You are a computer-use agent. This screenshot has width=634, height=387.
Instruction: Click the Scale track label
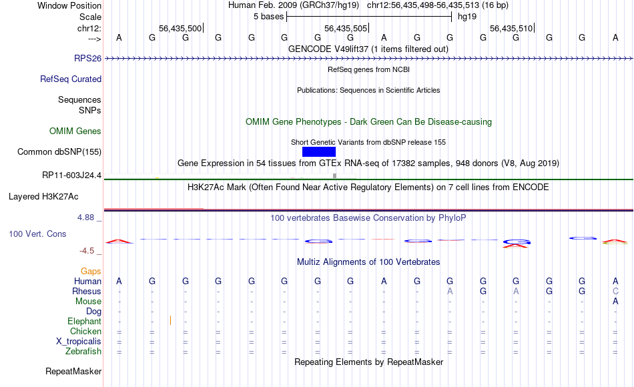(x=90, y=17)
